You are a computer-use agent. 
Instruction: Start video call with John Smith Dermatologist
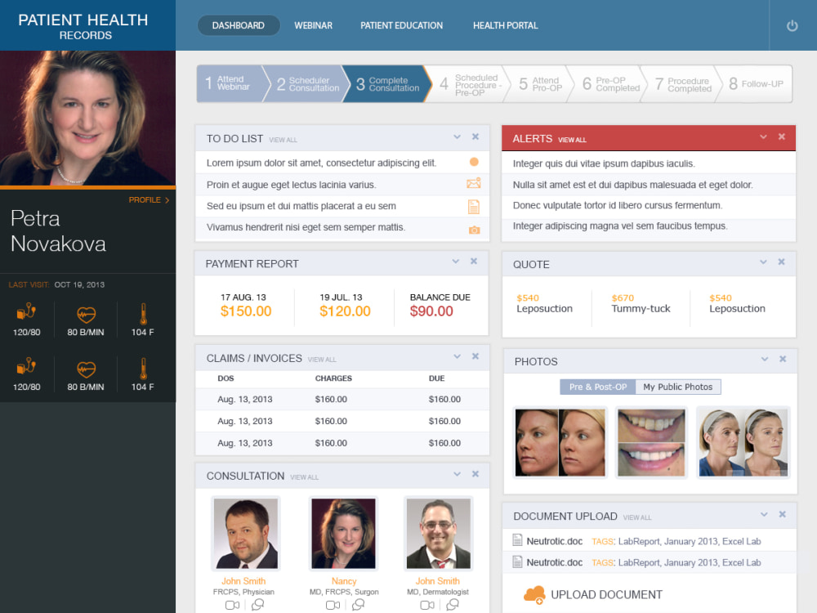tap(427, 605)
